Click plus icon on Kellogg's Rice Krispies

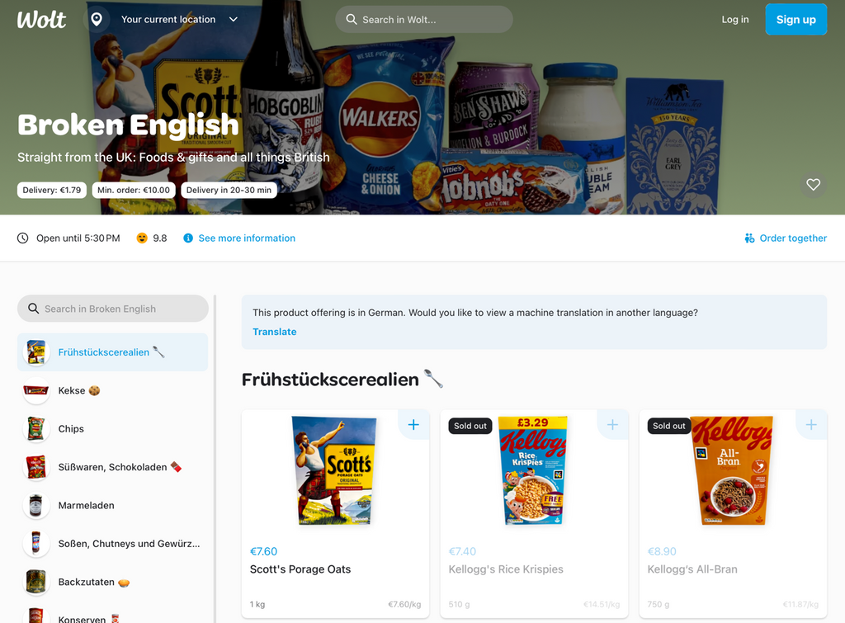pos(612,425)
